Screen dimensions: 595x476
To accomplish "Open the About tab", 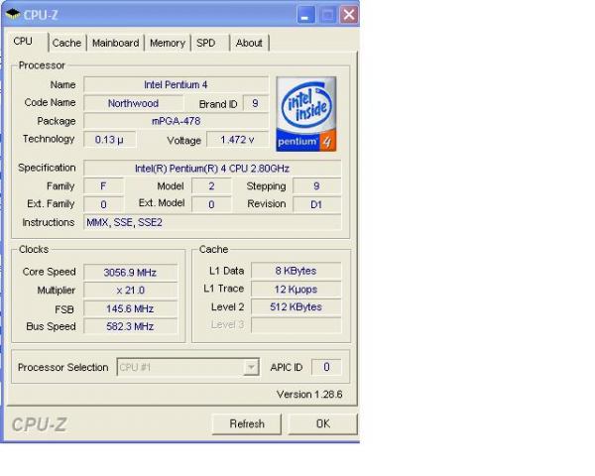I will coord(249,43).
